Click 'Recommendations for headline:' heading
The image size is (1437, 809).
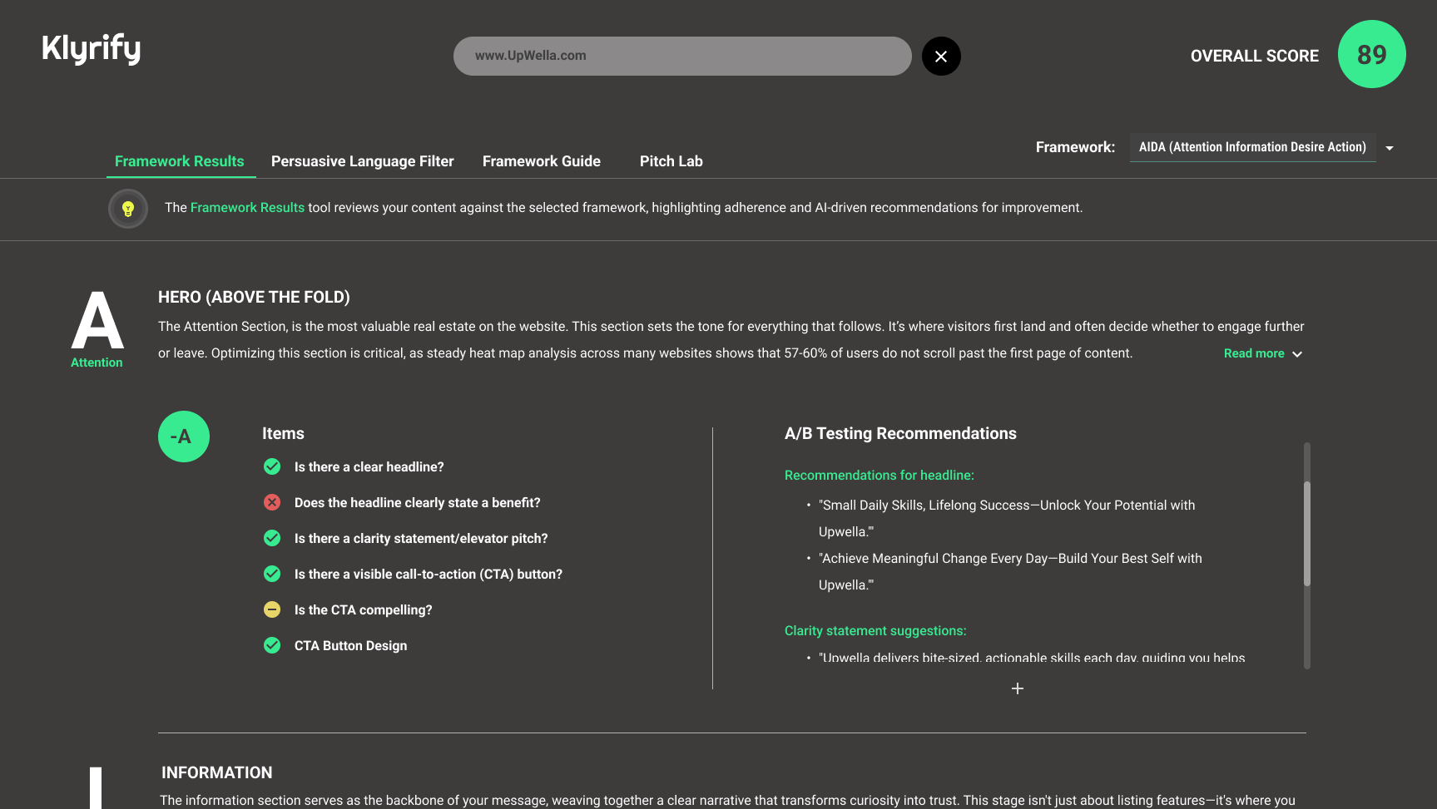click(880, 476)
